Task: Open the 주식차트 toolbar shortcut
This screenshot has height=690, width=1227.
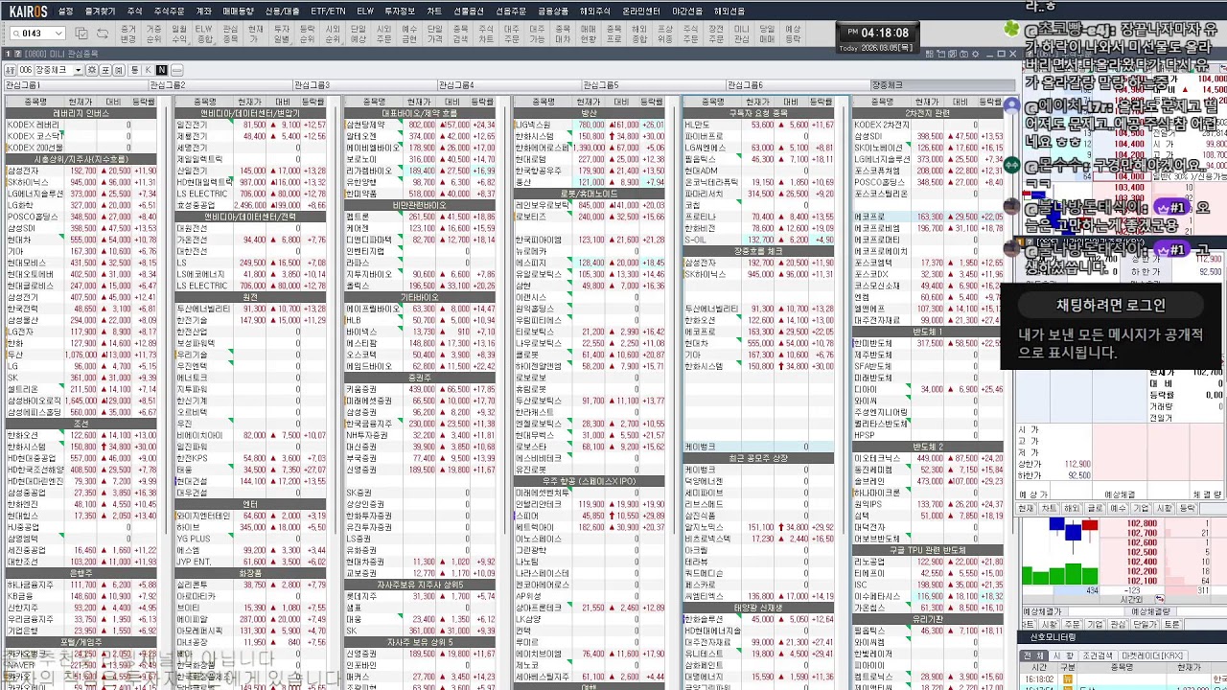Action: [486, 34]
